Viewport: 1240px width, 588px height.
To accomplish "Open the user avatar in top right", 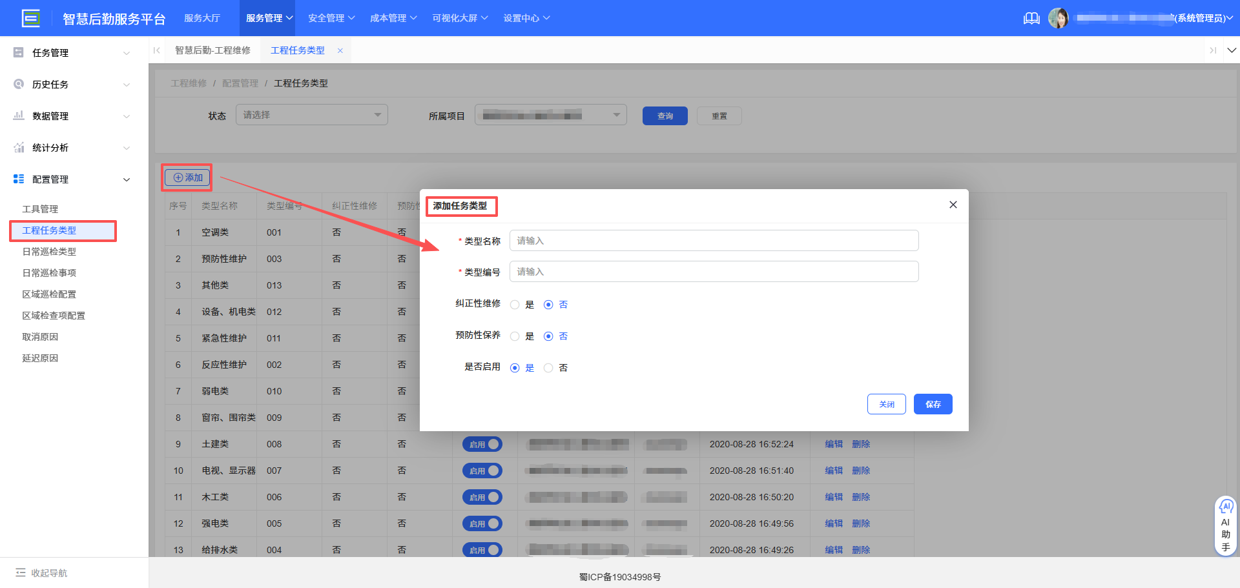I will [x=1059, y=18].
